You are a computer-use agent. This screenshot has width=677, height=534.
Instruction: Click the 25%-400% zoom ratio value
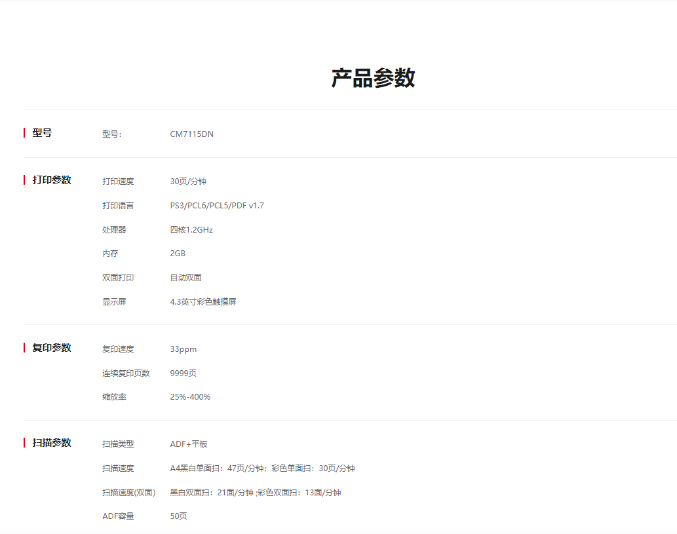pyautogui.click(x=190, y=397)
